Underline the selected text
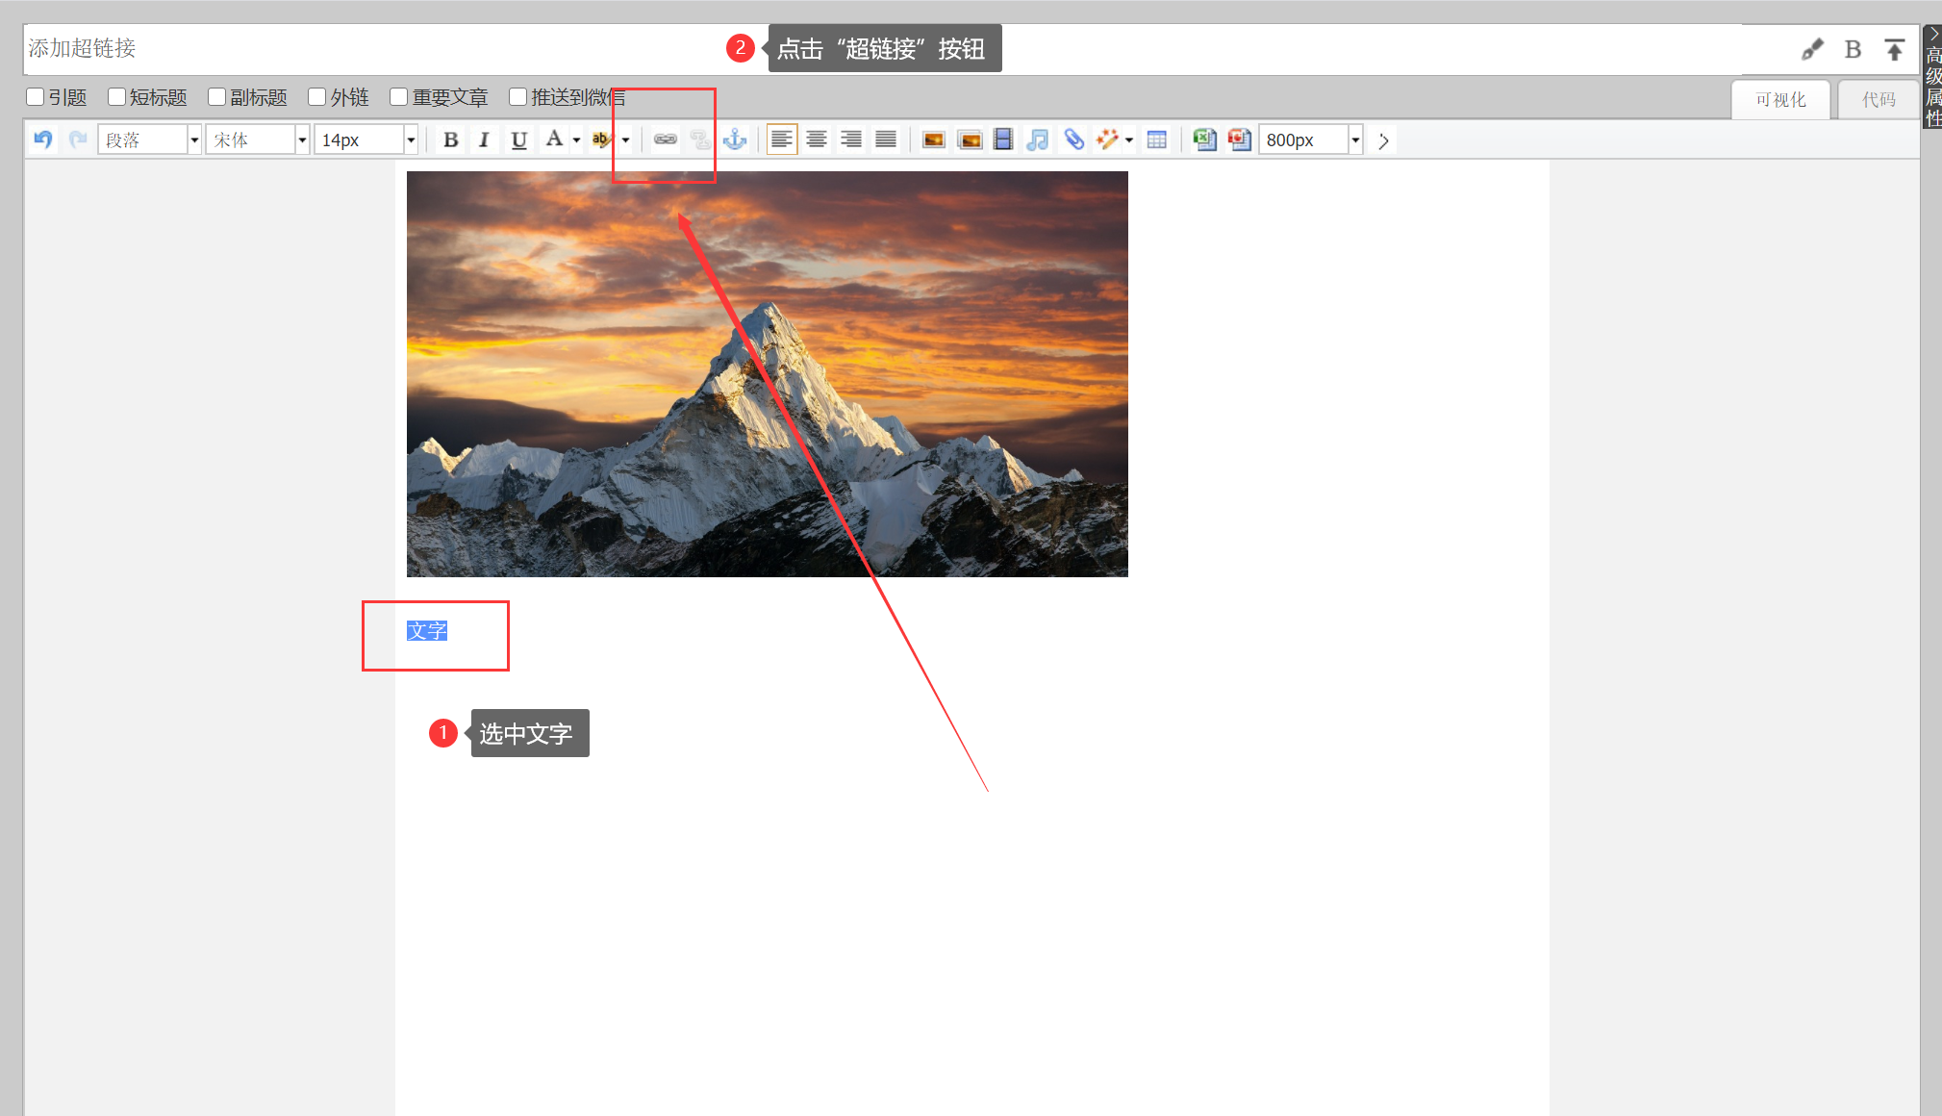The image size is (1942, 1116). pyautogui.click(x=518, y=139)
